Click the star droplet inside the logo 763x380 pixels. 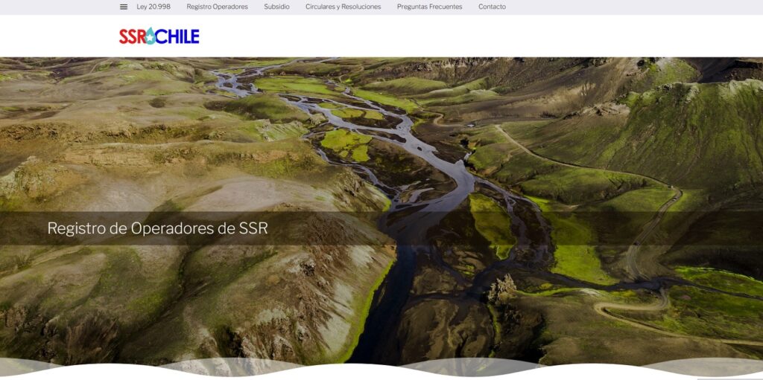150,36
